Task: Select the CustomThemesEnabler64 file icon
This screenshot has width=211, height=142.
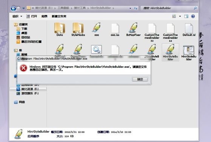Action: (170, 28)
